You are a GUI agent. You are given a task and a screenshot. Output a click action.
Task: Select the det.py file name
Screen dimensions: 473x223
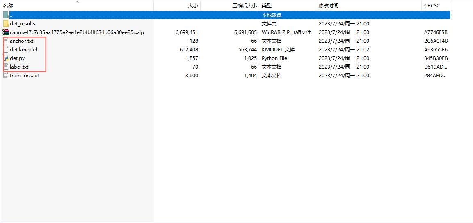17,58
